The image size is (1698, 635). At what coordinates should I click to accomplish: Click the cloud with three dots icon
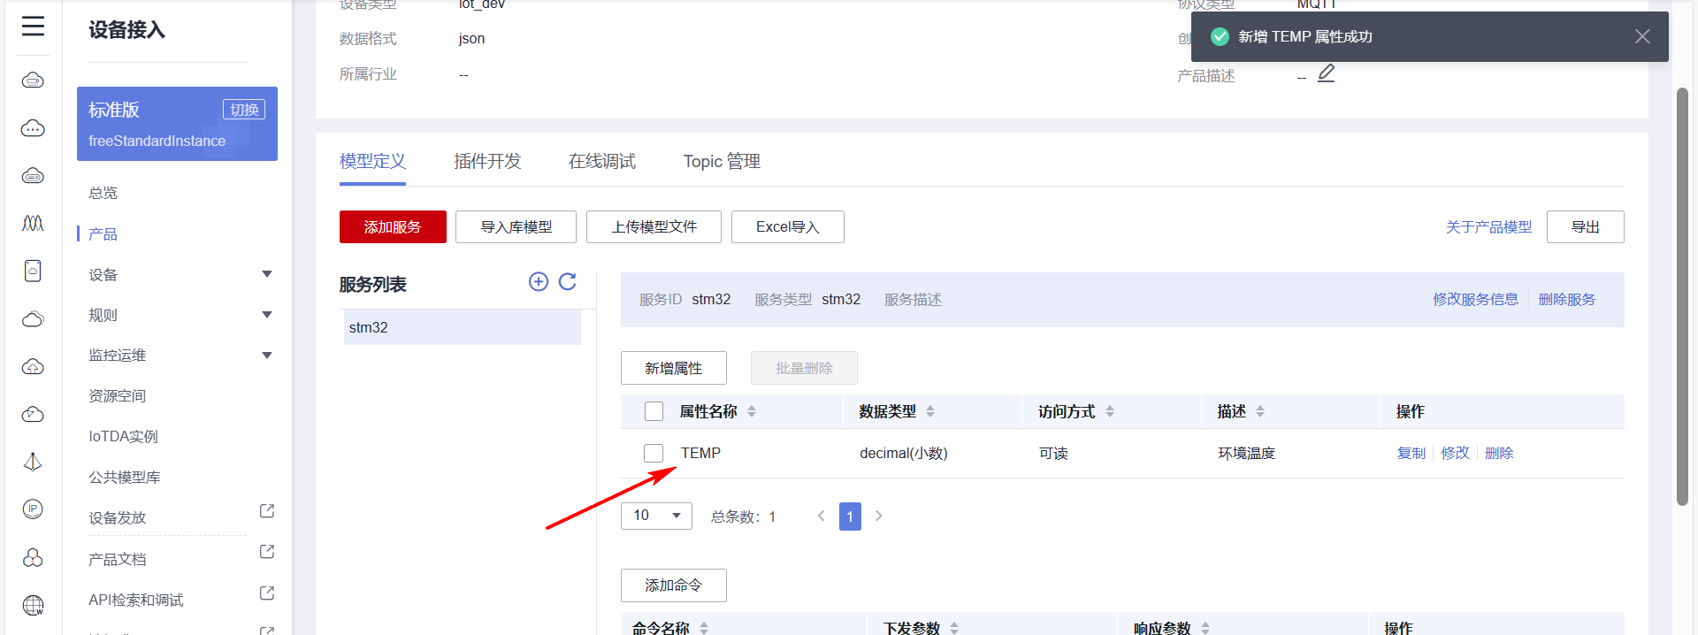[x=33, y=129]
